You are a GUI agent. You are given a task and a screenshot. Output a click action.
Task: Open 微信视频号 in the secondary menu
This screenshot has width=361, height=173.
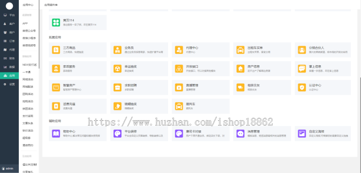[x=29, y=46]
